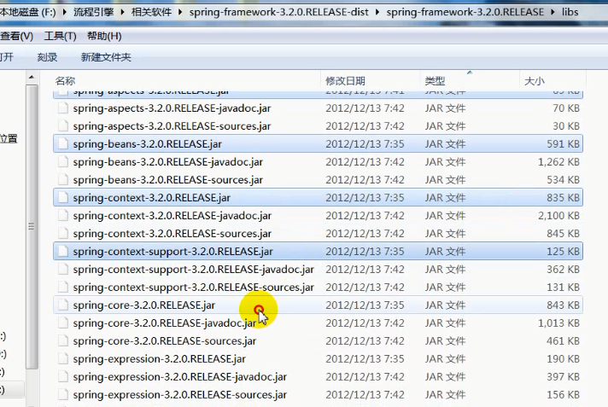The width and height of the screenshot is (608, 407).
Task: Open the 查看(V) menu
Action: tap(16, 36)
